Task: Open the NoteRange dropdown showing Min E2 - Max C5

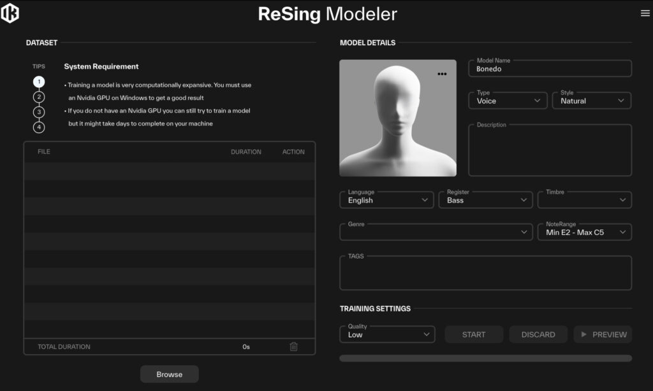Action: coord(584,232)
